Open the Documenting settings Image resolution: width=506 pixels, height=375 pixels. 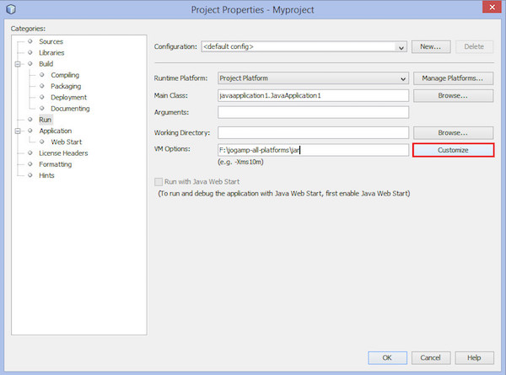click(70, 109)
